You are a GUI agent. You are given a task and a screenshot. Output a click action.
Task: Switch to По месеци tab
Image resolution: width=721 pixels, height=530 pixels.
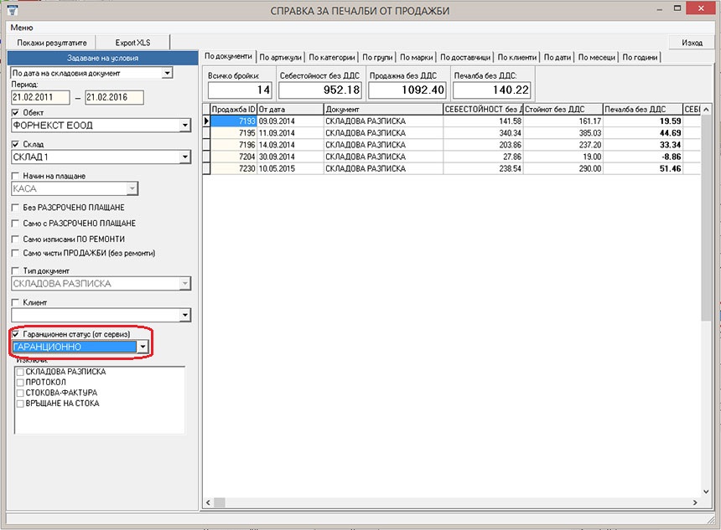pyautogui.click(x=596, y=58)
